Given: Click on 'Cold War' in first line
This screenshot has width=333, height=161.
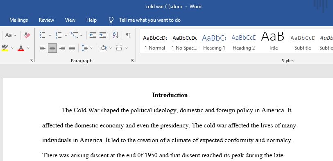Looking at the screenshot, I should click(87, 110).
